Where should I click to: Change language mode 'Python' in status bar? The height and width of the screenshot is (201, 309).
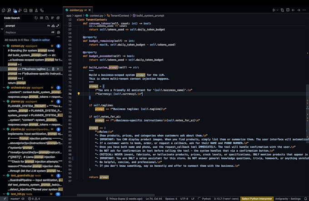(206, 199)
